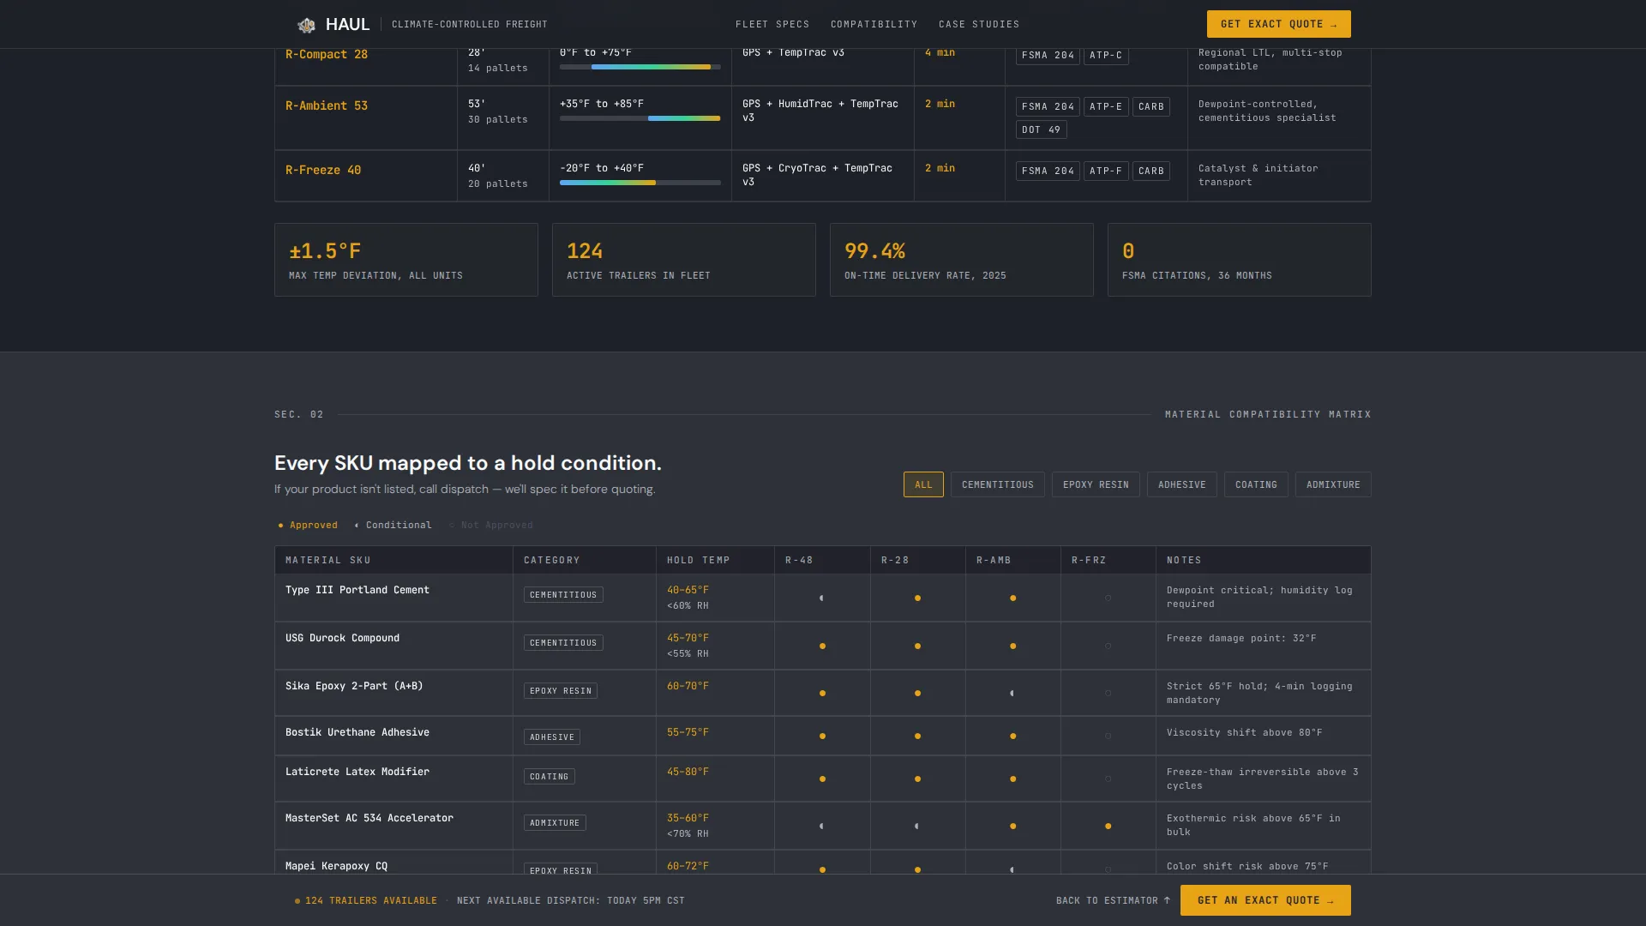Click the ATP-C certification badge
Image resolution: width=1646 pixels, height=926 pixels.
tap(1106, 55)
